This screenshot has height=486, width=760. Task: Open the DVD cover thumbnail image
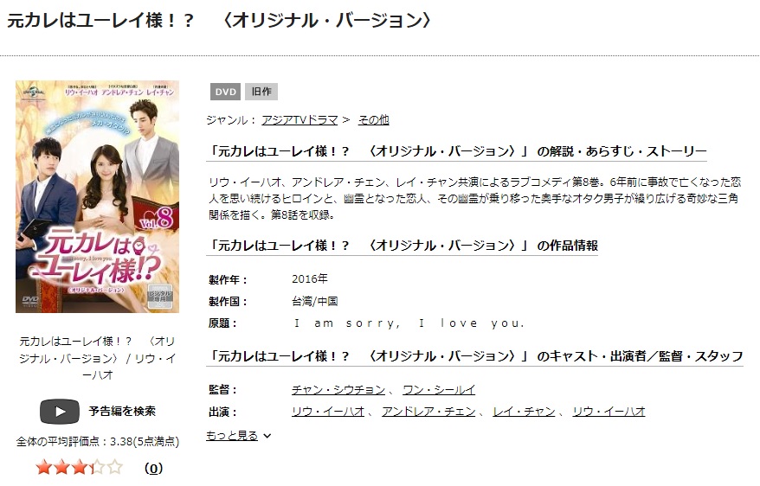coord(98,196)
